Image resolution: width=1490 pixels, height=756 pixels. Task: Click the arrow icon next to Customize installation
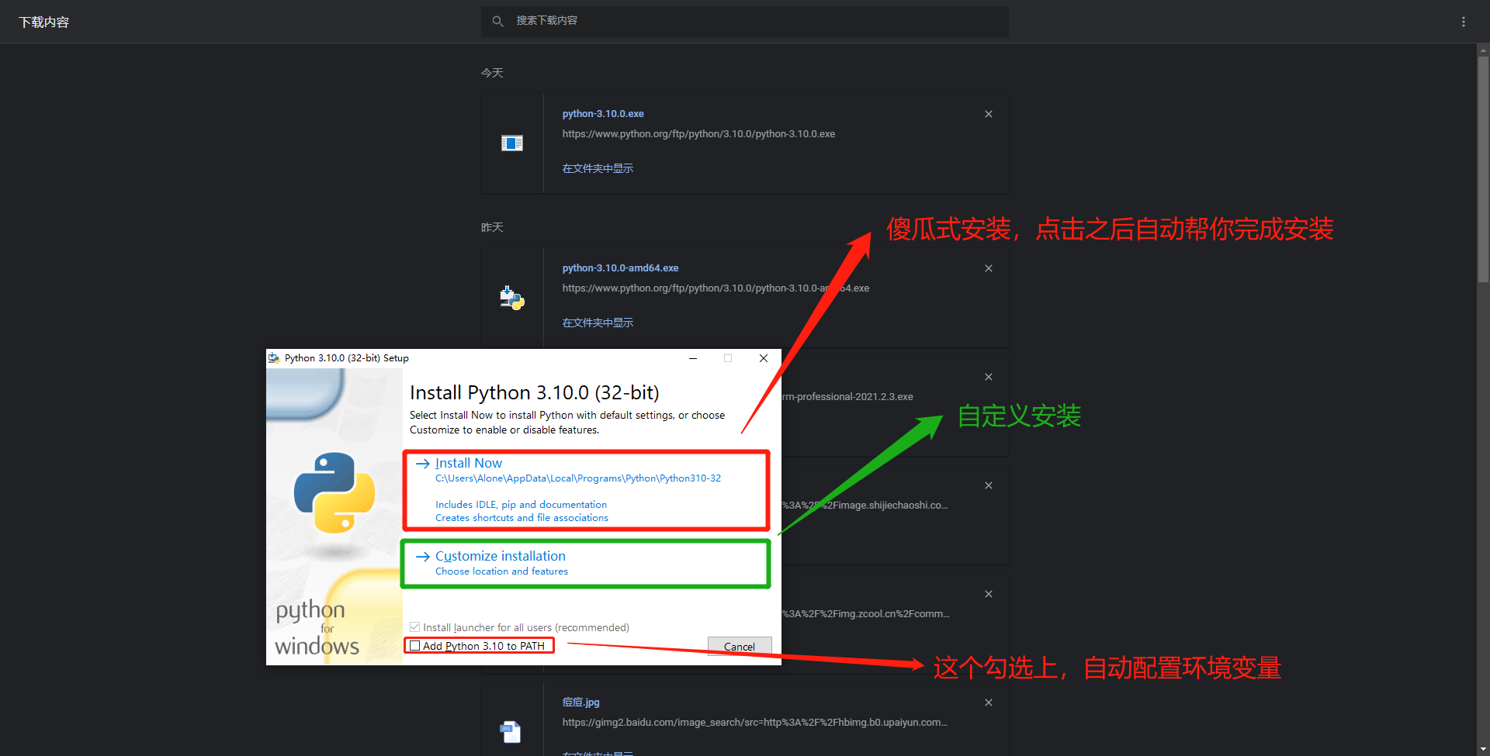(423, 556)
